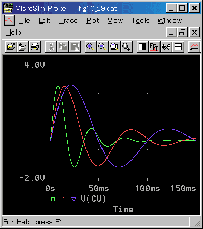This screenshot has width=203, height=229.
Task: Click the Open file toolbar icon
Action: click(x=11, y=47)
